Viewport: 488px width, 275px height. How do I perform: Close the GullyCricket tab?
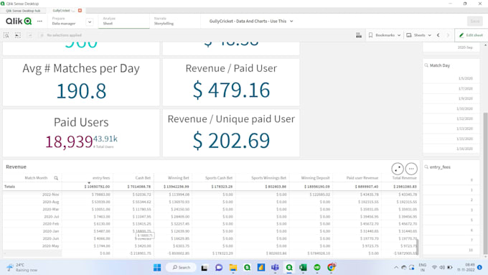click(x=80, y=11)
